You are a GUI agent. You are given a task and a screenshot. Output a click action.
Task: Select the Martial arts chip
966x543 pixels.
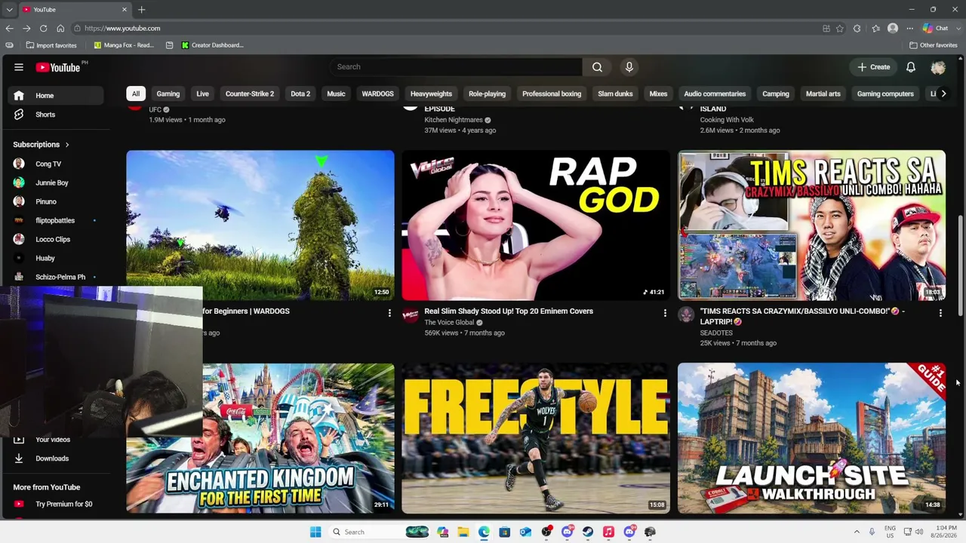click(x=823, y=94)
